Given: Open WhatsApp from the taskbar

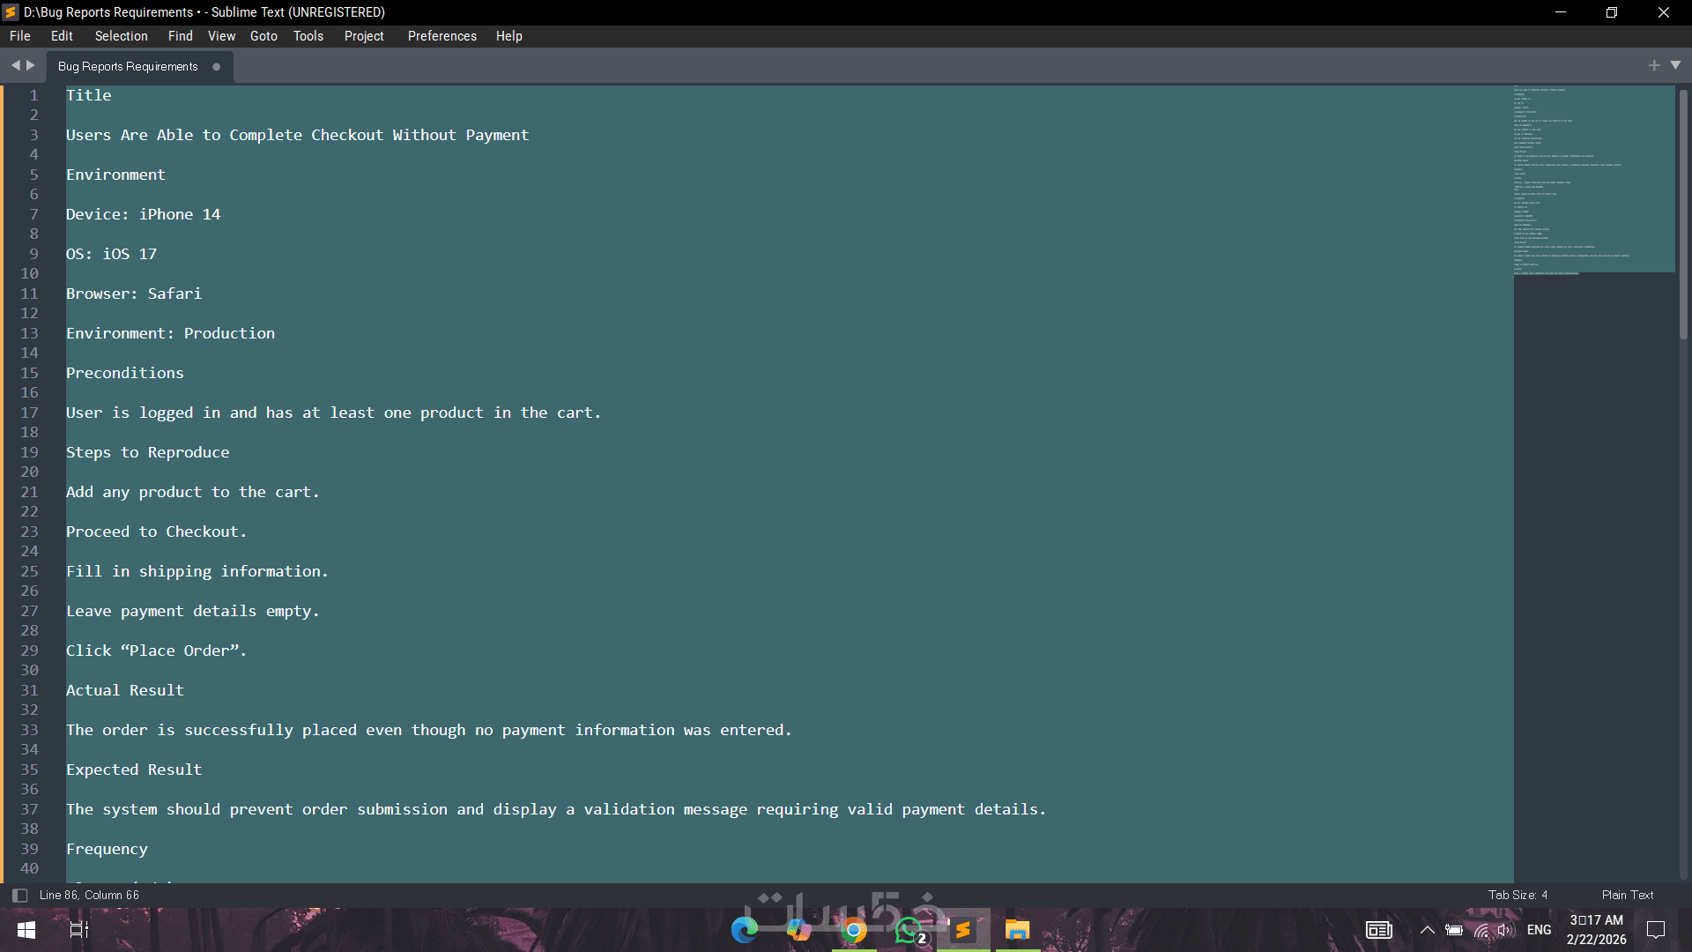Looking at the screenshot, I should (909, 930).
